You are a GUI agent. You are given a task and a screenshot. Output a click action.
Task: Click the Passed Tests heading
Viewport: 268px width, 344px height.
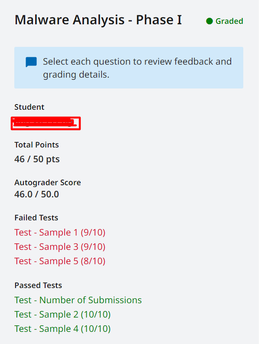[x=38, y=285]
